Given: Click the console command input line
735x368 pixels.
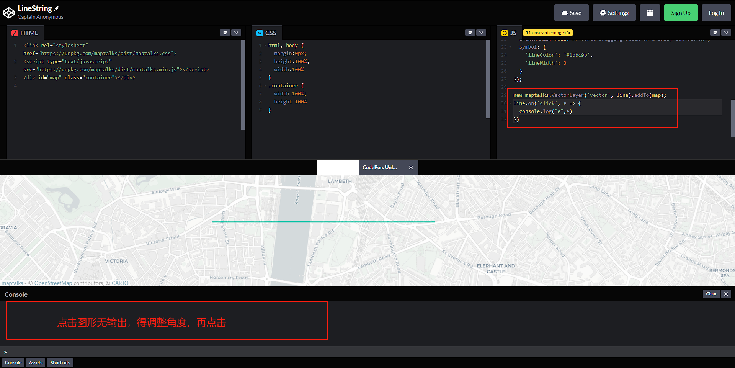Looking at the screenshot, I should 367,352.
